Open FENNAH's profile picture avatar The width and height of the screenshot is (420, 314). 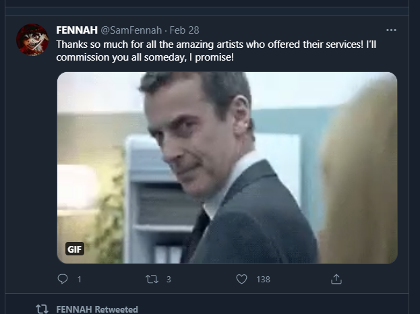coord(32,40)
